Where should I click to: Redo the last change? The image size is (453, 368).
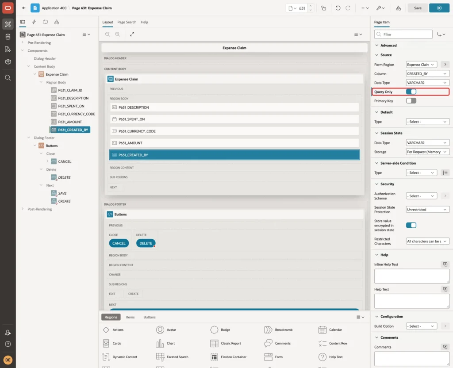pyautogui.click(x=348, y=8)
